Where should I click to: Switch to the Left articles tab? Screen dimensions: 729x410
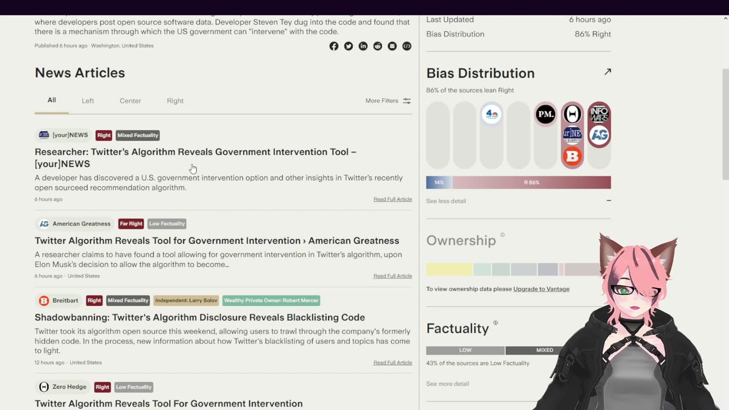coord(88,101)
